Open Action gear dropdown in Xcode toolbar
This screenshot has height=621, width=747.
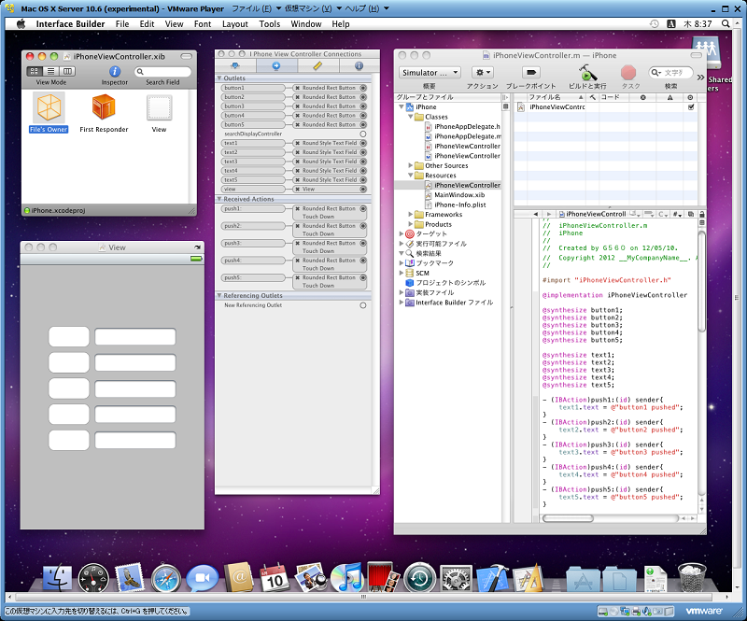tap(482, 73)
